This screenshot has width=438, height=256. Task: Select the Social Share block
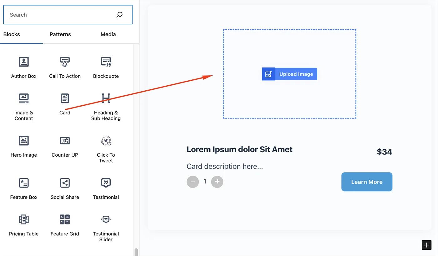point(65,188)
